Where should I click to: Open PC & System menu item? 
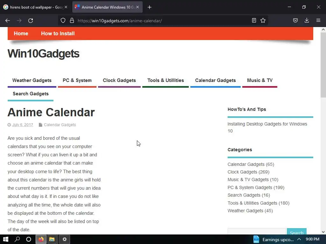coord(77,80)
